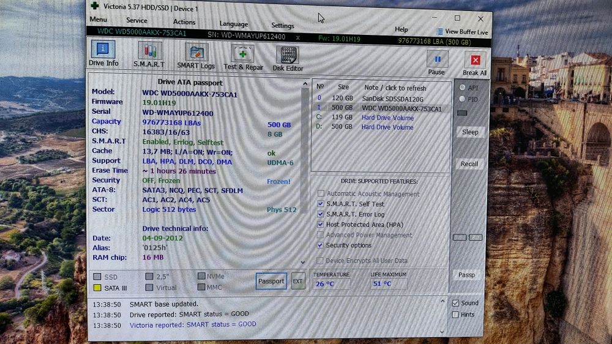
Task: Click SMART base updated log line
Action: click(164, 304)
